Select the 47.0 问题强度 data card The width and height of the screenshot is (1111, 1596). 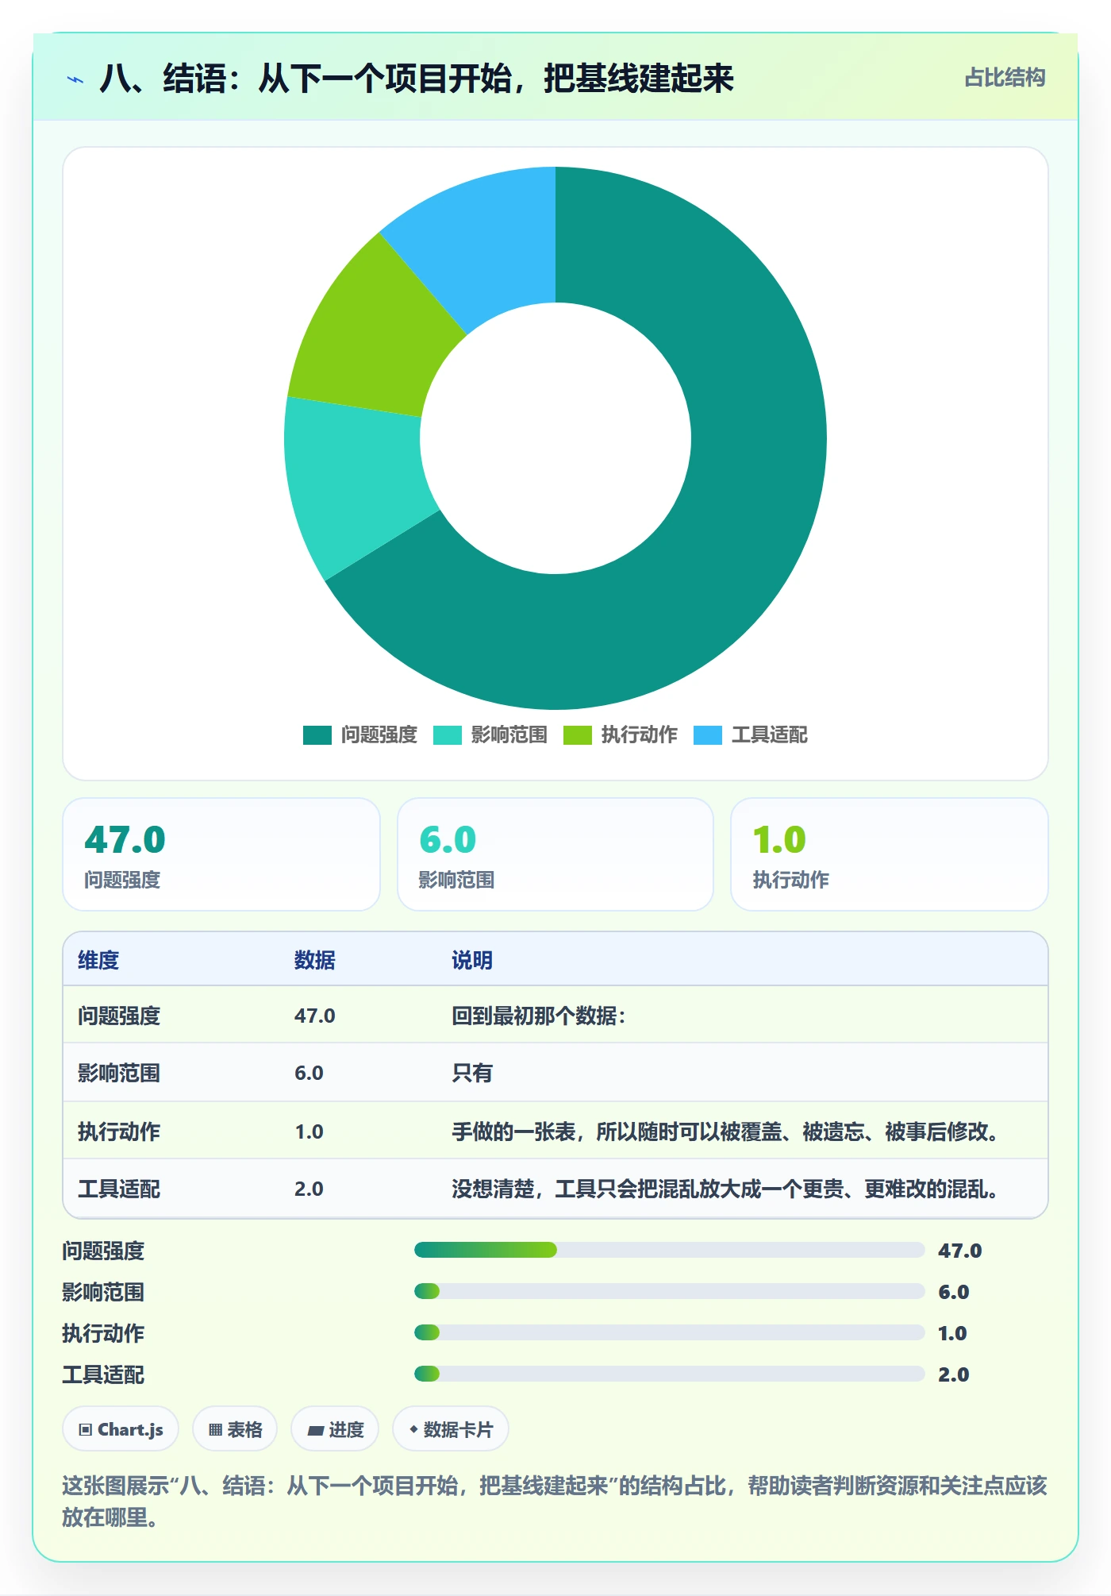(x=221, y=854)
